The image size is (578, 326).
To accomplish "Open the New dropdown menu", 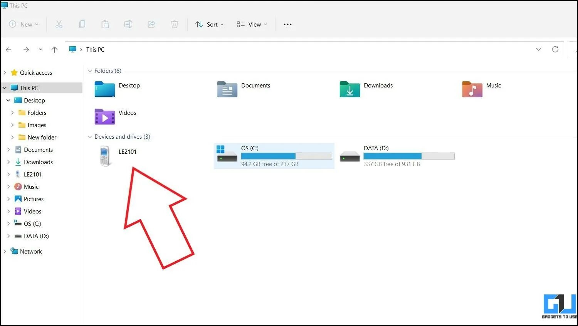I will (24, 24).
